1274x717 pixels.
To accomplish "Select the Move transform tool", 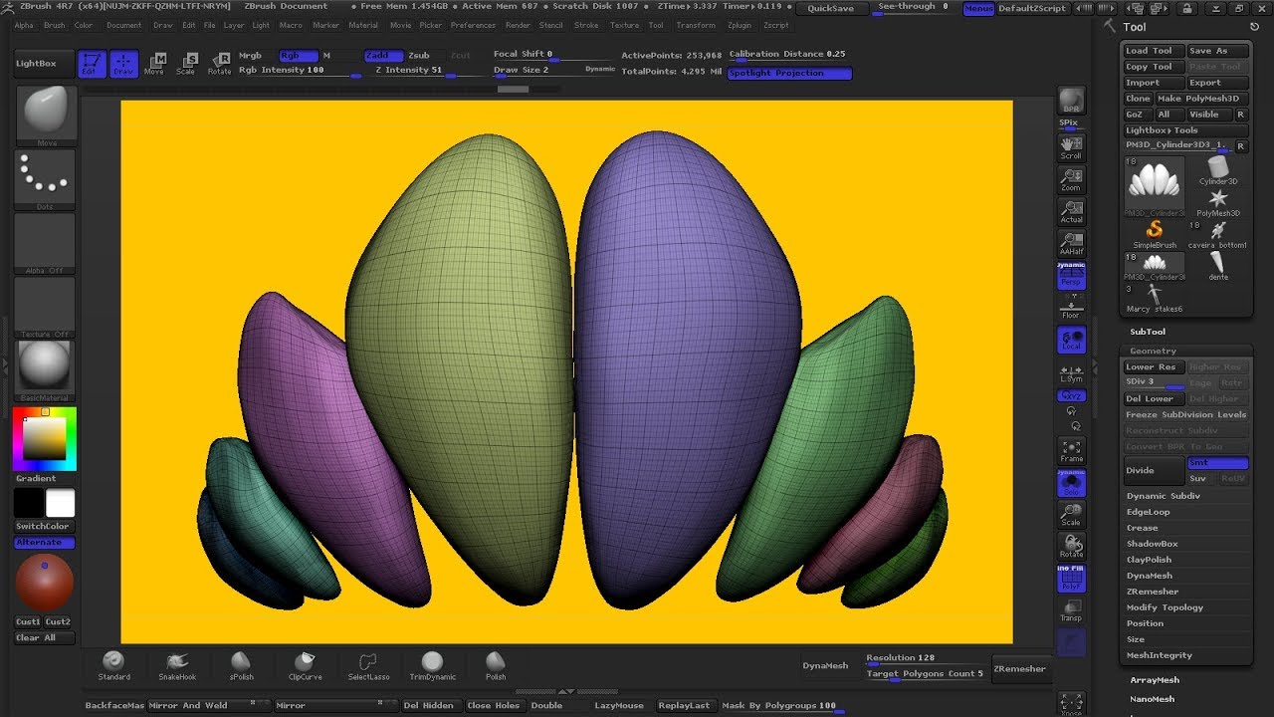I will [x=154, y=64].
